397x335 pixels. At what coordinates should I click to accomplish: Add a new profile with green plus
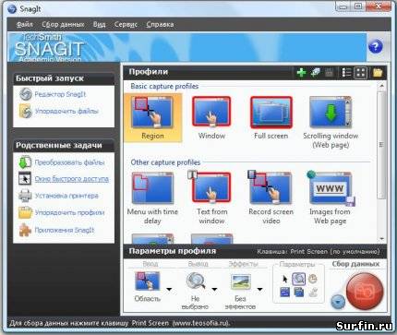pos(301,73)
